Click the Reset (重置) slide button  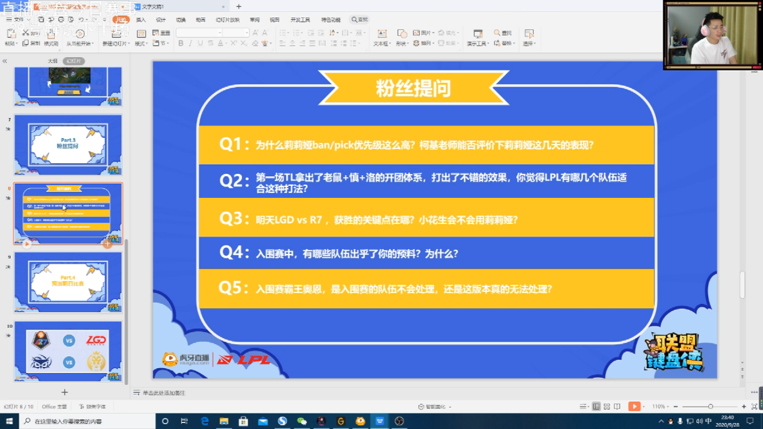(x=161, y=32)
